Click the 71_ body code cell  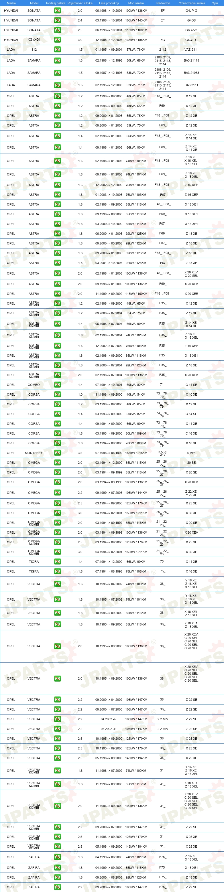(163, 385)
